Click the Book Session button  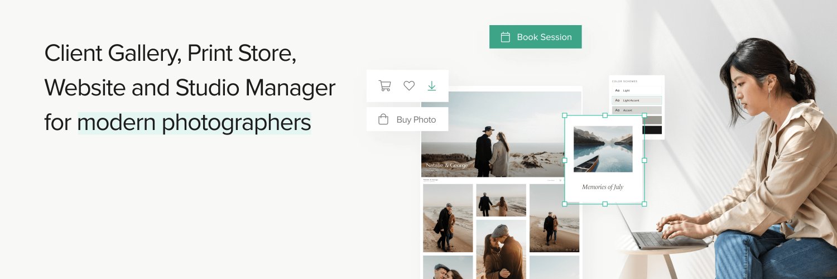[536, 37]
